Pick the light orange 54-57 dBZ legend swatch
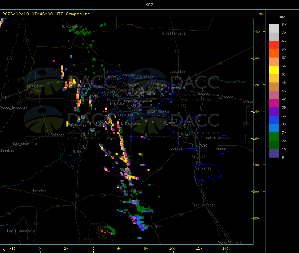 tap(274, 62)
